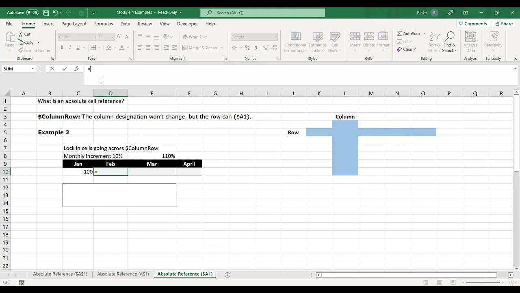520x293 pixels.
Task: Click the Borders icon
Action: (93, 48)
